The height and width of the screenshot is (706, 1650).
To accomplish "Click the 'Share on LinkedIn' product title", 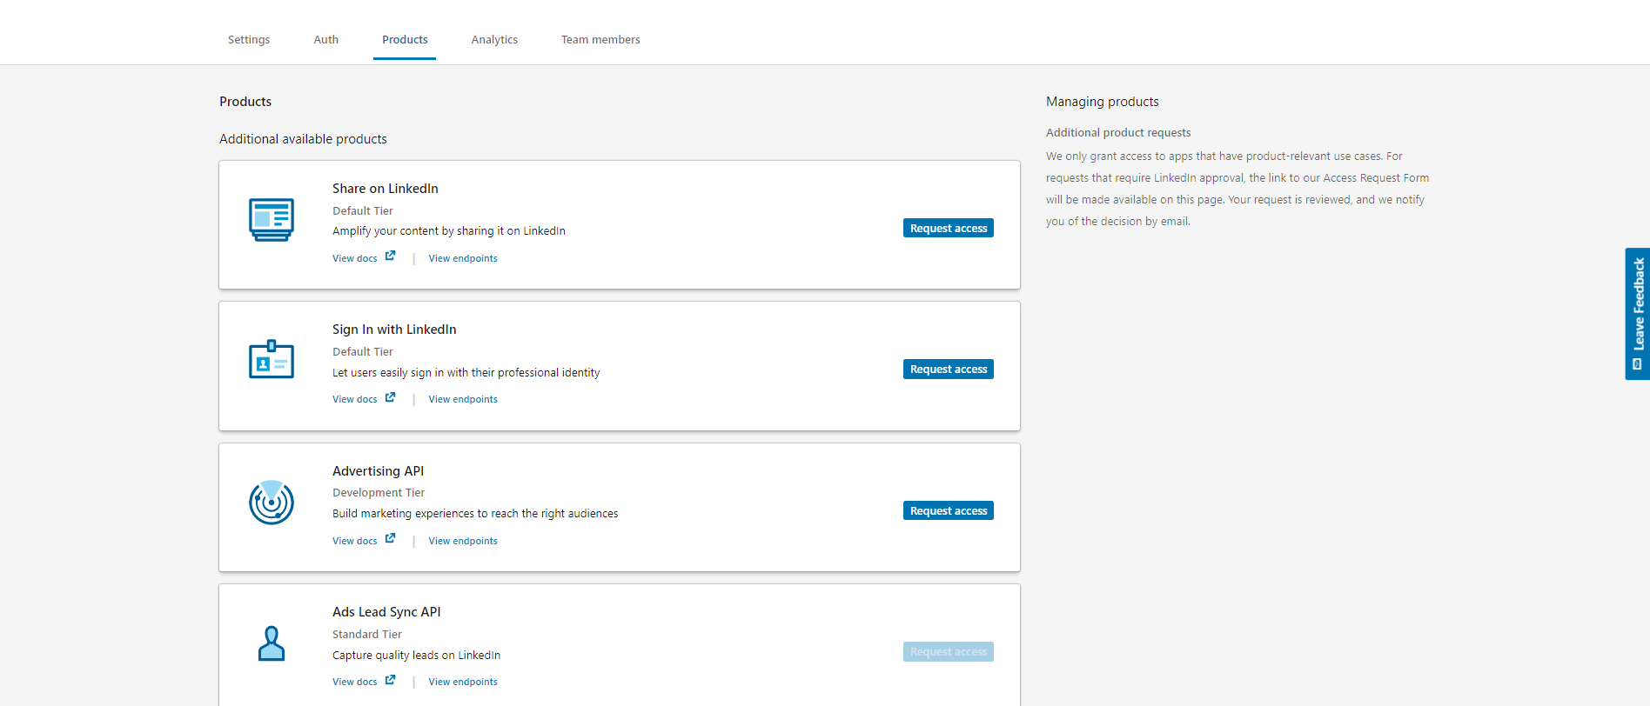I will click(386, 189).
